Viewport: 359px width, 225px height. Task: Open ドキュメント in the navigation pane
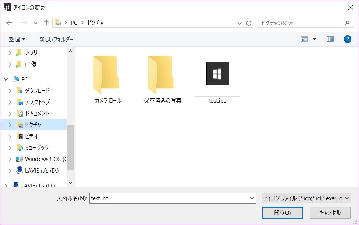[37, 113]
